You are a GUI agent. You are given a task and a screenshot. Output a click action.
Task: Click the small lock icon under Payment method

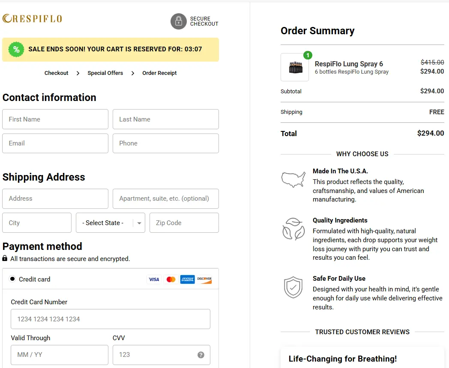point(5,258)
